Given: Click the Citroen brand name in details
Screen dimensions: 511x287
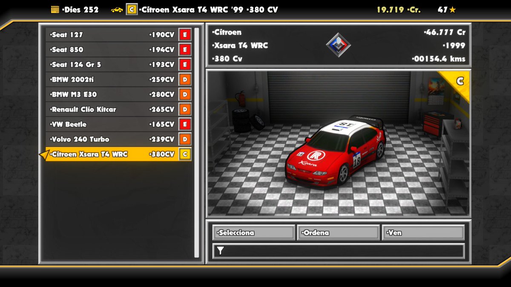Looking at the screenshot, I should click(x=227, y=32).
